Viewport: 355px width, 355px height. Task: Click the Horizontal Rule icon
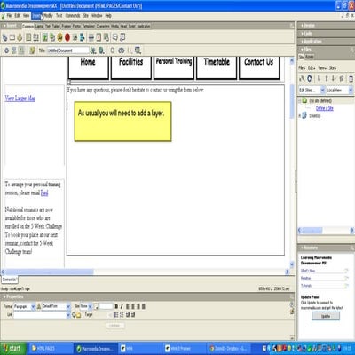coord(91,37)
